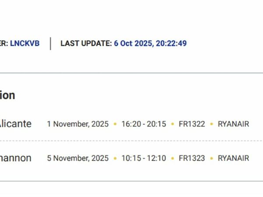263x197 pixels.
Task: Click the 16:20 - 20:15 flight time
Action: pyautogui.click(x=144, y=124)
